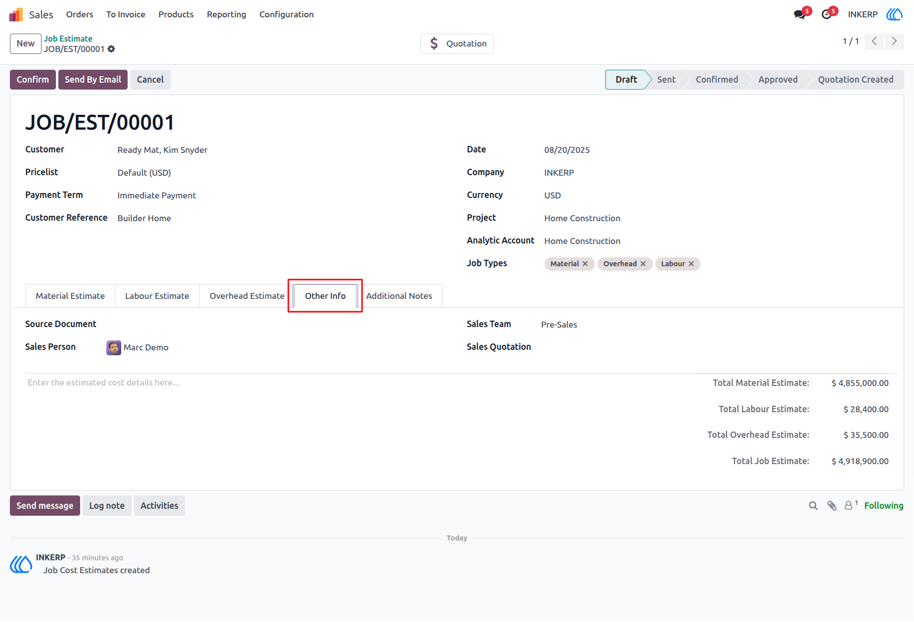Open the To Invoice menu
Viewport: 914px width, 622px height.
point(126,14)
